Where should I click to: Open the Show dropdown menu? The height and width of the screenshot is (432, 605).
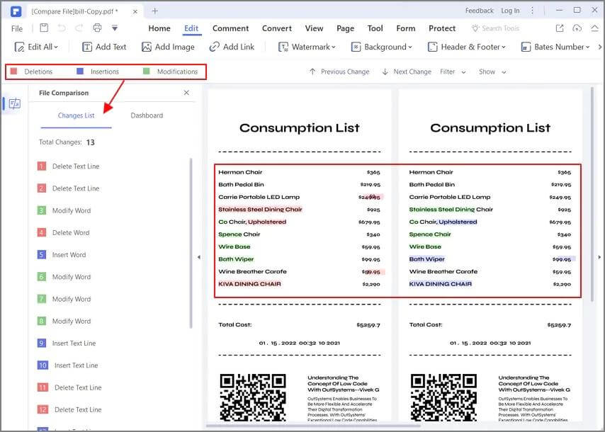492,72
